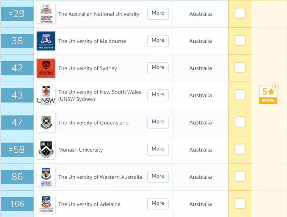Click the University of Sydney red logo
This screenshot has width=287, height=217.
coord(46,68)
